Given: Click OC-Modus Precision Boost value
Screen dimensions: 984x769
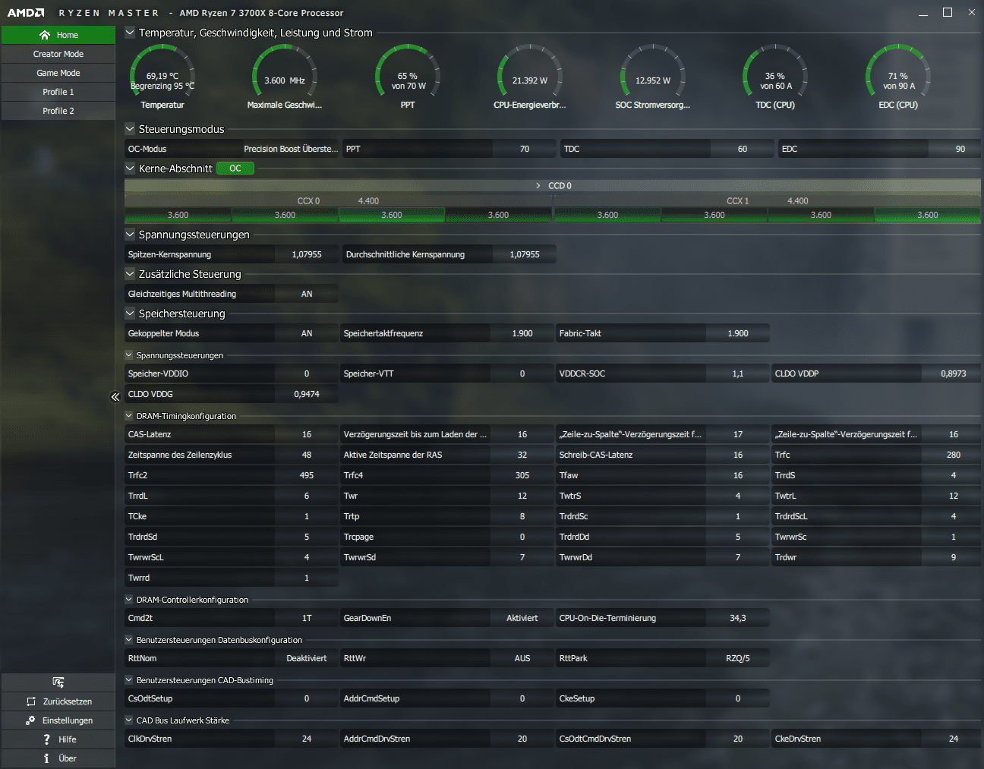Looking at the screenshot, I should (291, 149).
